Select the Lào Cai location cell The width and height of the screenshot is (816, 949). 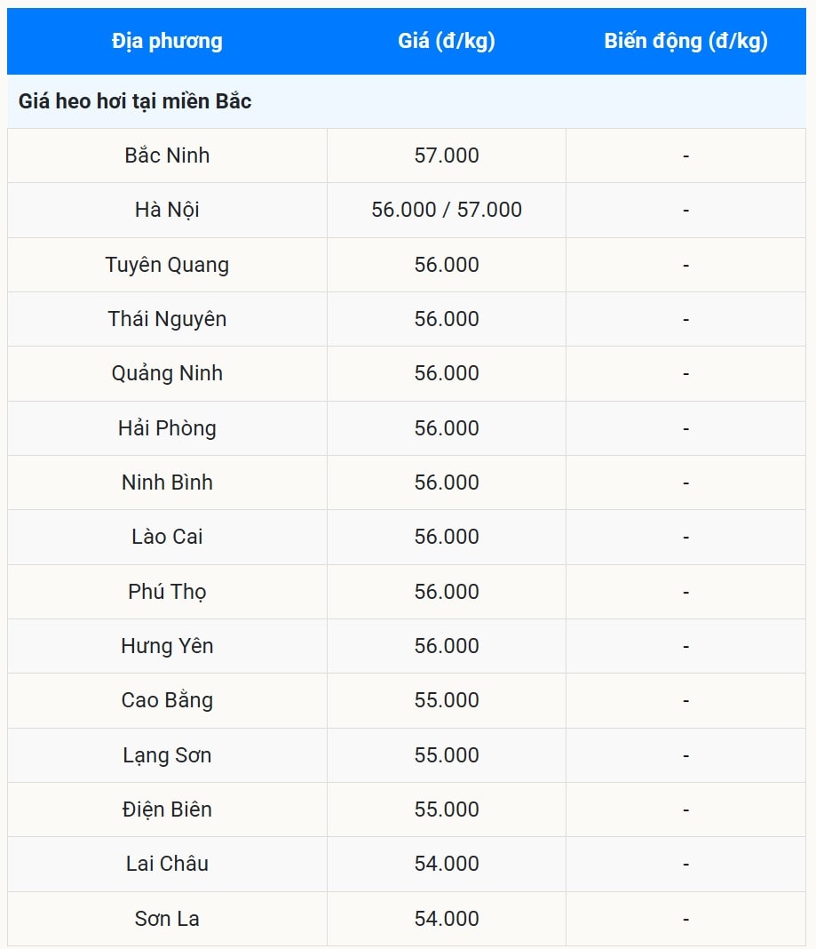167,537
